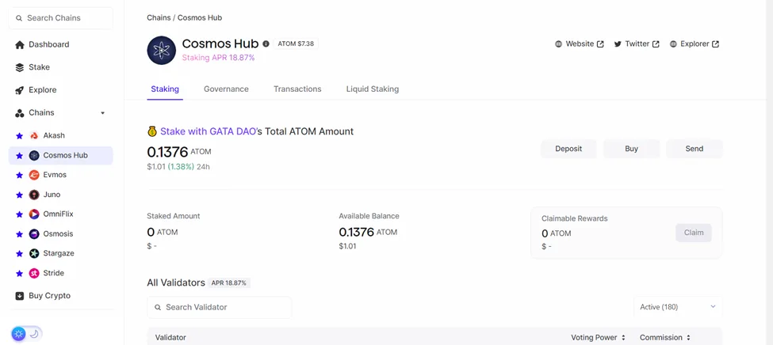This screenshot has height=345, width=773.
Task: Open the Active (180) validators dropdown
Action: click(x=678, y=307)
